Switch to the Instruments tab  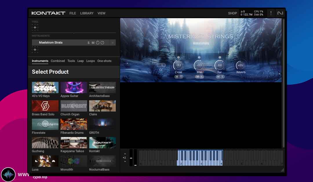tap(40, 61)
